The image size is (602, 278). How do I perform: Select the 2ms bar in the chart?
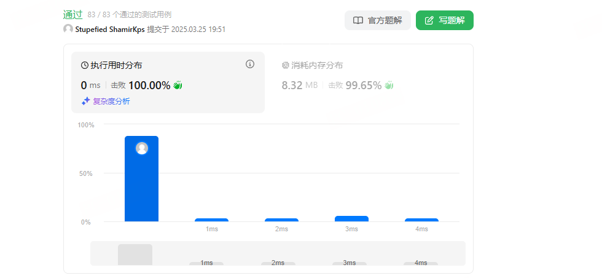click(281, 220)
